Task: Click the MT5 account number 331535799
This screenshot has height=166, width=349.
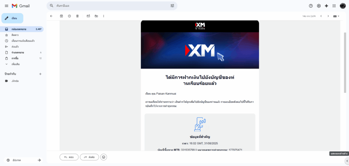Action: click(x=188, y=150)
